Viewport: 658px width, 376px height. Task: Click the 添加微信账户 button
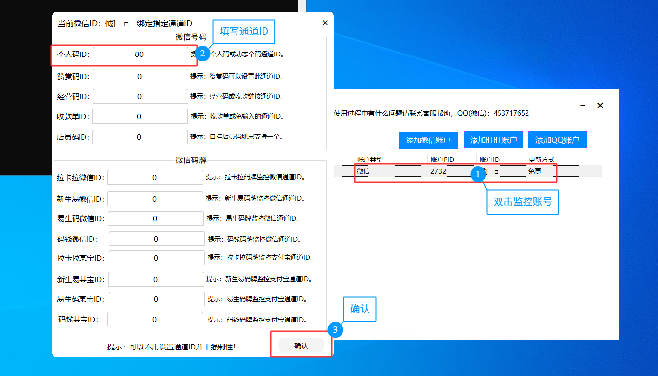428,140
